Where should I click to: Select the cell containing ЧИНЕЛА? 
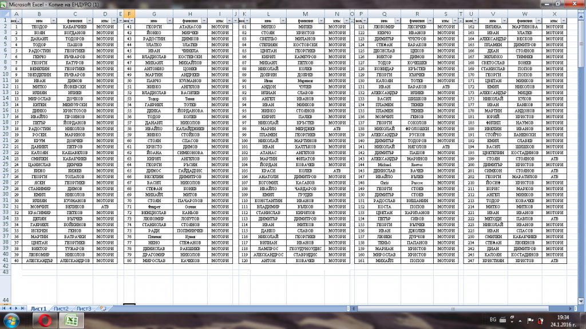pos(190,51)
